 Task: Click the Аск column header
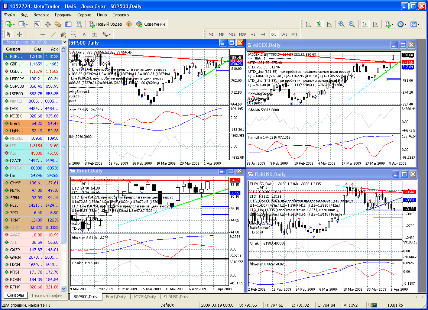tap(52, 49)
